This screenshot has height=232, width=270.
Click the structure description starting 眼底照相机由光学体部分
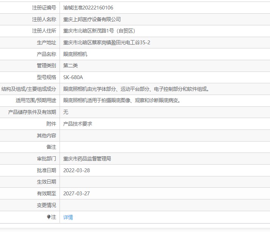(x=136, y=89)
